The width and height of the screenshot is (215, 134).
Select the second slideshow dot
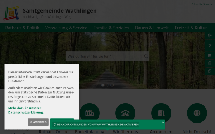click(x=107, y=85)
